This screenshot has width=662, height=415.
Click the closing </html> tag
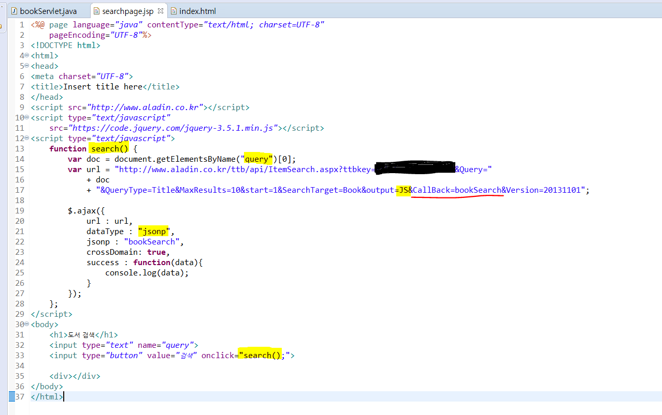point(47,397)
